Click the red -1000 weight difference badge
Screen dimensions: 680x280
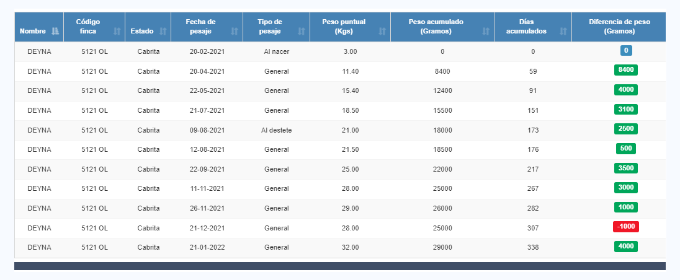pos(625,227)
